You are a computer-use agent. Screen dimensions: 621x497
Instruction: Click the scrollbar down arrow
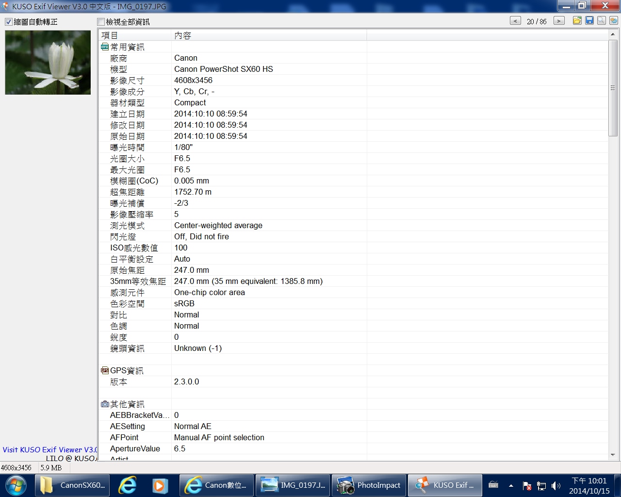[613, 455]
